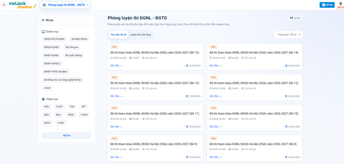
Task: Select the V-SAT category under Danh mục
Action: pyautogui.click(x=47, y=88)
